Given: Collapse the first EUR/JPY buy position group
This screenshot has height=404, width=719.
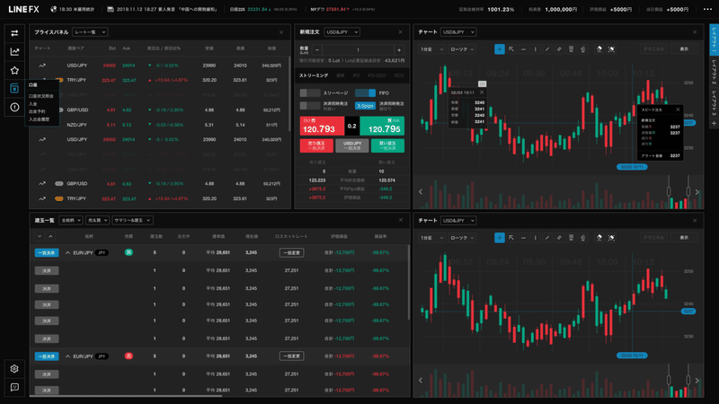Looking at the screenshot, I should click(x=68, y=253).
